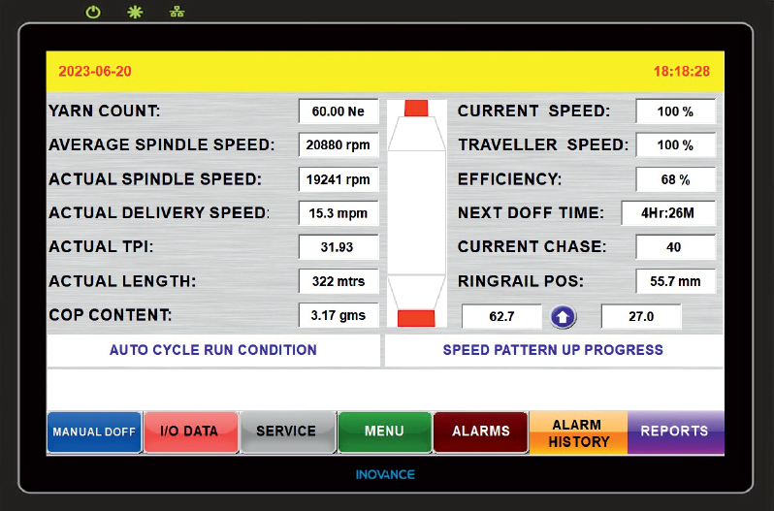The width and height of the screenshot is (774, 511).
Task: Open the REPORTS page
Action: 675,432
